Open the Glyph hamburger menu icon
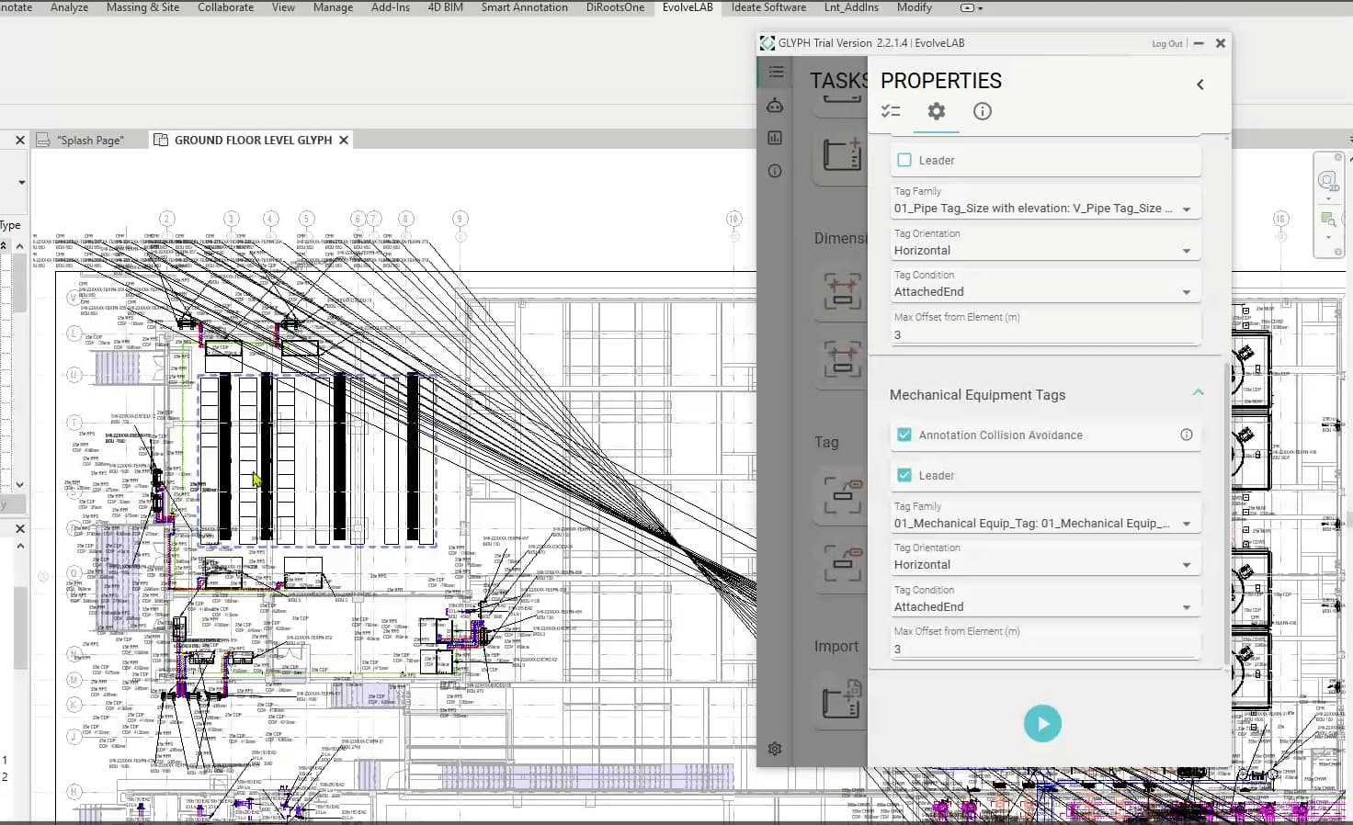 tap(776, 72)
